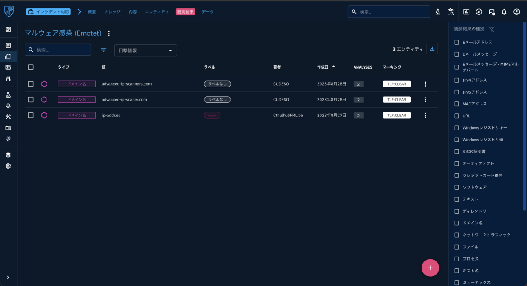Click the filter panel vertical scrollbar
The image size is (527, 286).
[524, 116]
